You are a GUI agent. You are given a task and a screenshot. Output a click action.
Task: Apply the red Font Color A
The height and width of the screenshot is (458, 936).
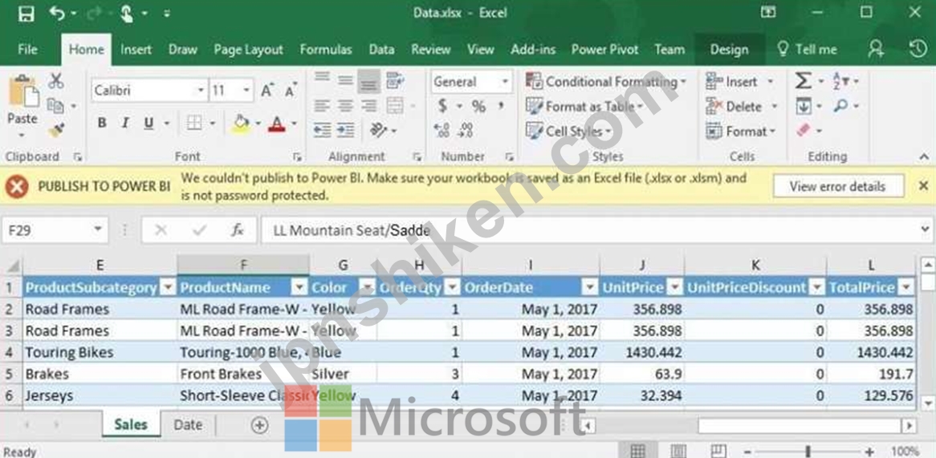point(276,124)
